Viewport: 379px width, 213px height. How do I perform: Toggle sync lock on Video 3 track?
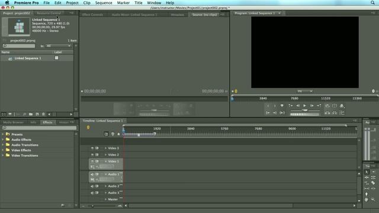coord(97,148)
